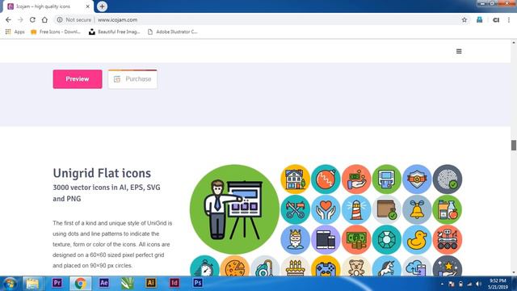The image size is (517, 291).
Task: Click the unicorn icon
Action: click(x=386, y=266)
